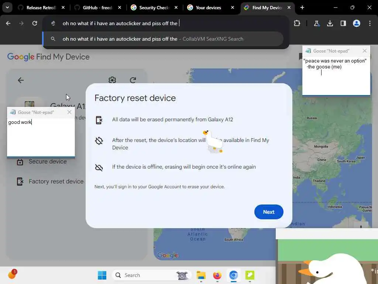Click the goose picture window at bottom right
This screenshot has width=378, height=284.
point(327,256)
